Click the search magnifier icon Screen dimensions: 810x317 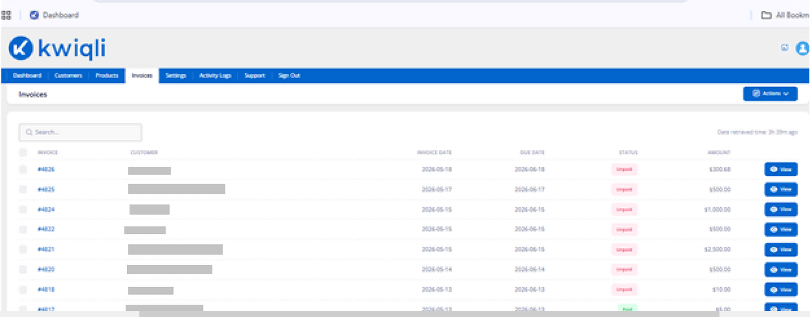pyautogui.click(x=29, y=132)
